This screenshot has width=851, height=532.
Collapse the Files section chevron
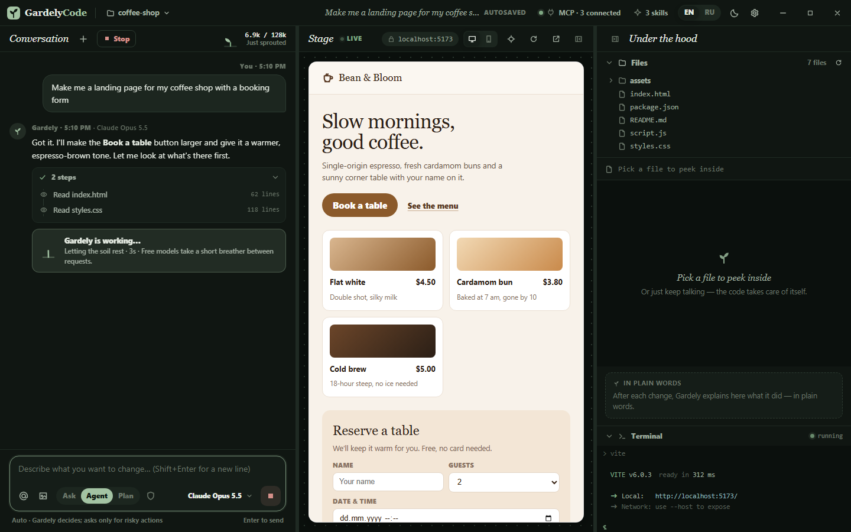609,63
